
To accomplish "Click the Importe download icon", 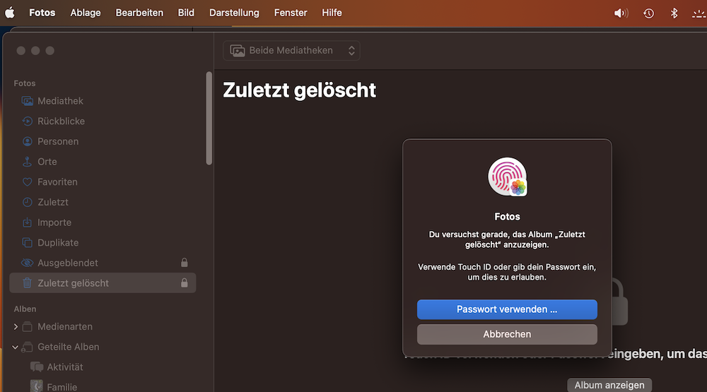I will coord(27,222).
